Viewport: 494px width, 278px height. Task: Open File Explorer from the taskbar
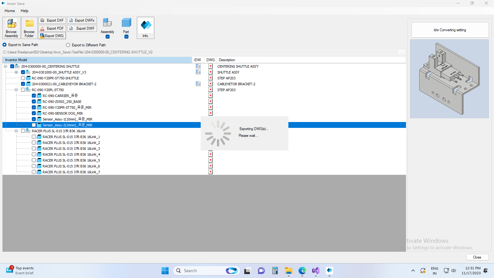(x=289, y=271)
